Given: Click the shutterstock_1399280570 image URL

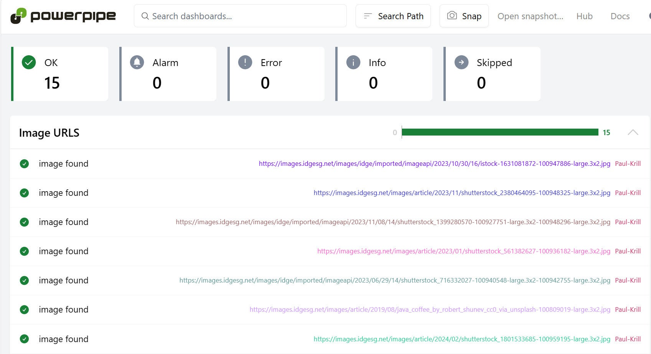Looking at the screenshot, I should click(393, 222).
